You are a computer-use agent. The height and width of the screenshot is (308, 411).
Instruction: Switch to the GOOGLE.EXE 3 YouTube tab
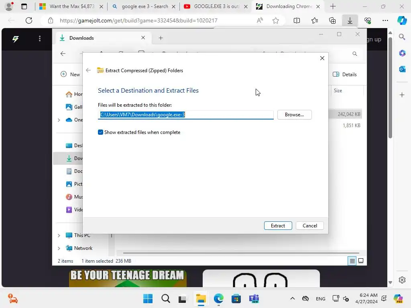216,6
